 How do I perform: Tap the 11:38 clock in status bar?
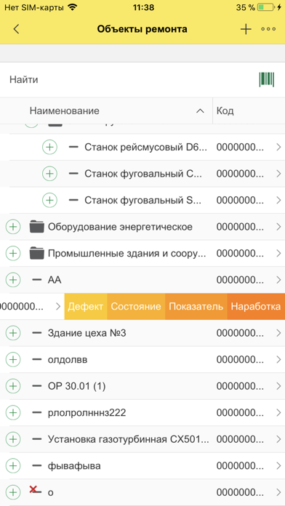tap(143, 7)
